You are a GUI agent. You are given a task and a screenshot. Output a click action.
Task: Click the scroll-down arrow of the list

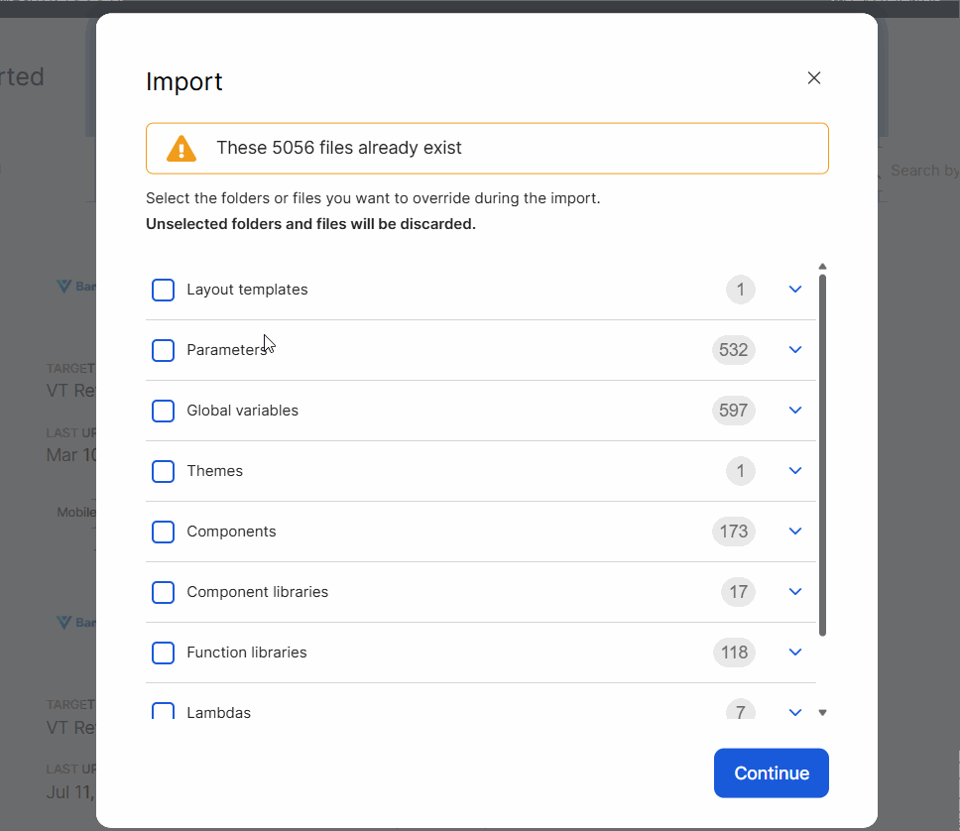[x=822, y=712]
